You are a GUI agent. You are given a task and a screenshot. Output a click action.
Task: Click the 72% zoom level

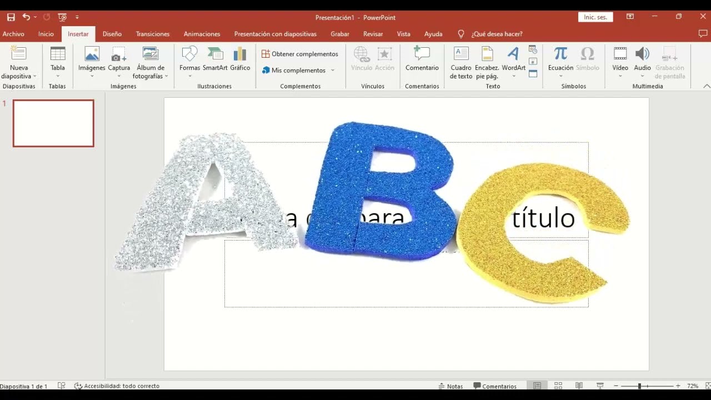click(x=692, y=386)
